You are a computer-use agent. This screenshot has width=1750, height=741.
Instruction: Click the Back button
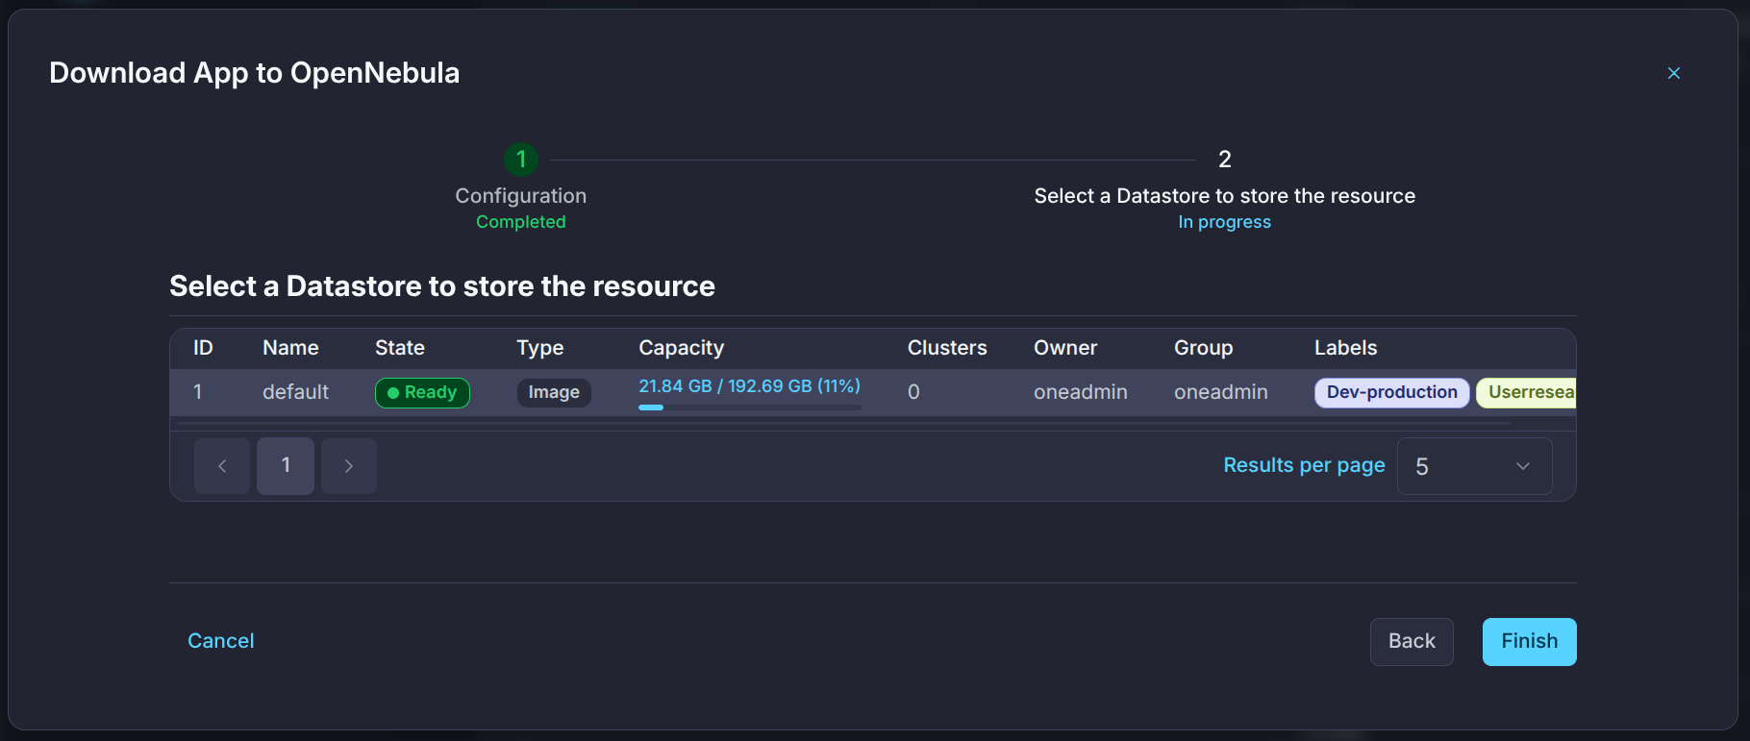click(x=1412, y=642)
